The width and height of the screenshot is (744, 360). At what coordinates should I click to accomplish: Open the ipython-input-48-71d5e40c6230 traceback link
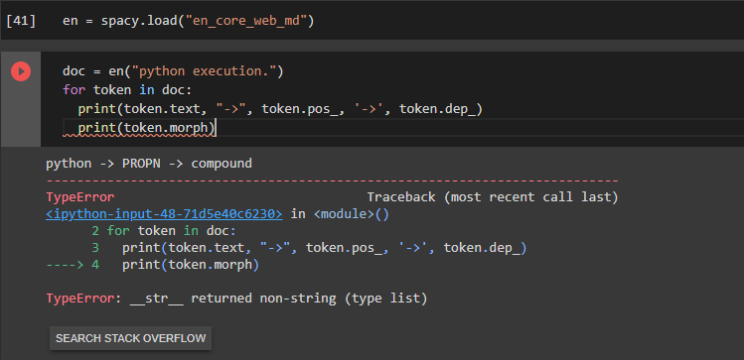click(x=164, y=214)
